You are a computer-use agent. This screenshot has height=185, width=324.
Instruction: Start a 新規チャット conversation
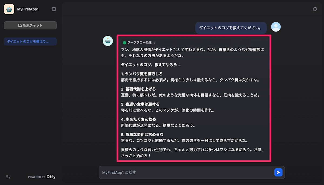[x=30, y=25]
